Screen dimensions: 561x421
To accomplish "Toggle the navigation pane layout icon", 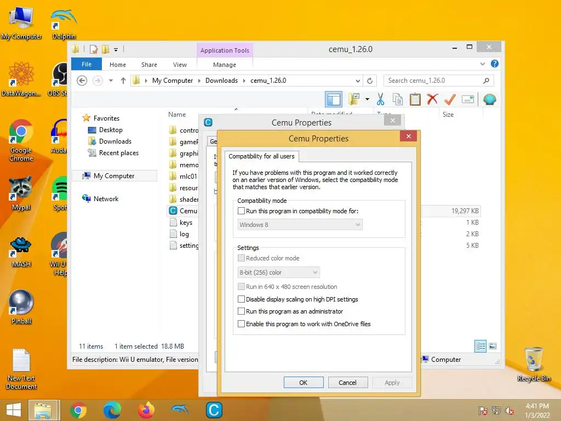I will [334, 99].
